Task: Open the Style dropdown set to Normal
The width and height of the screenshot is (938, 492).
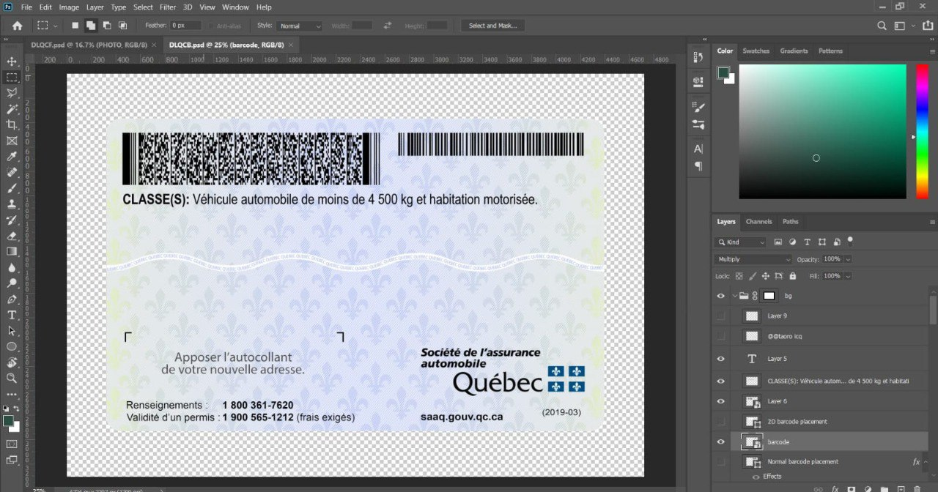Action: (299, 26)
